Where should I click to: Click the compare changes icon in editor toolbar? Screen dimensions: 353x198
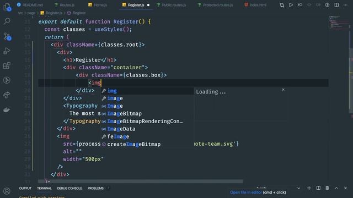click(x=282, y=5)
